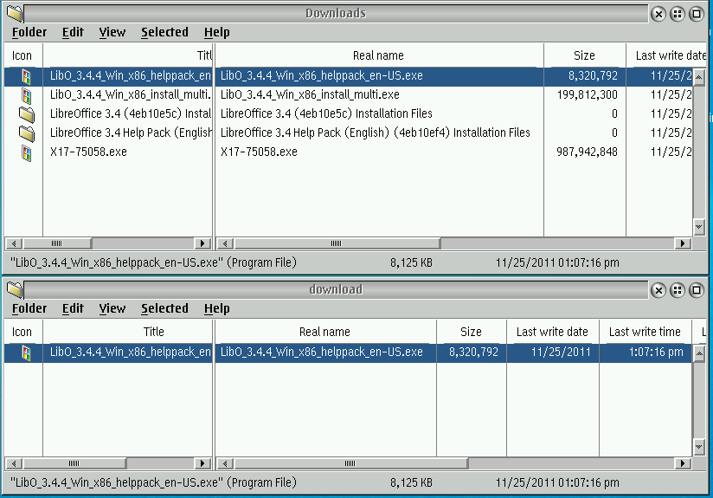Open View menu in download window

click(112, 308)
